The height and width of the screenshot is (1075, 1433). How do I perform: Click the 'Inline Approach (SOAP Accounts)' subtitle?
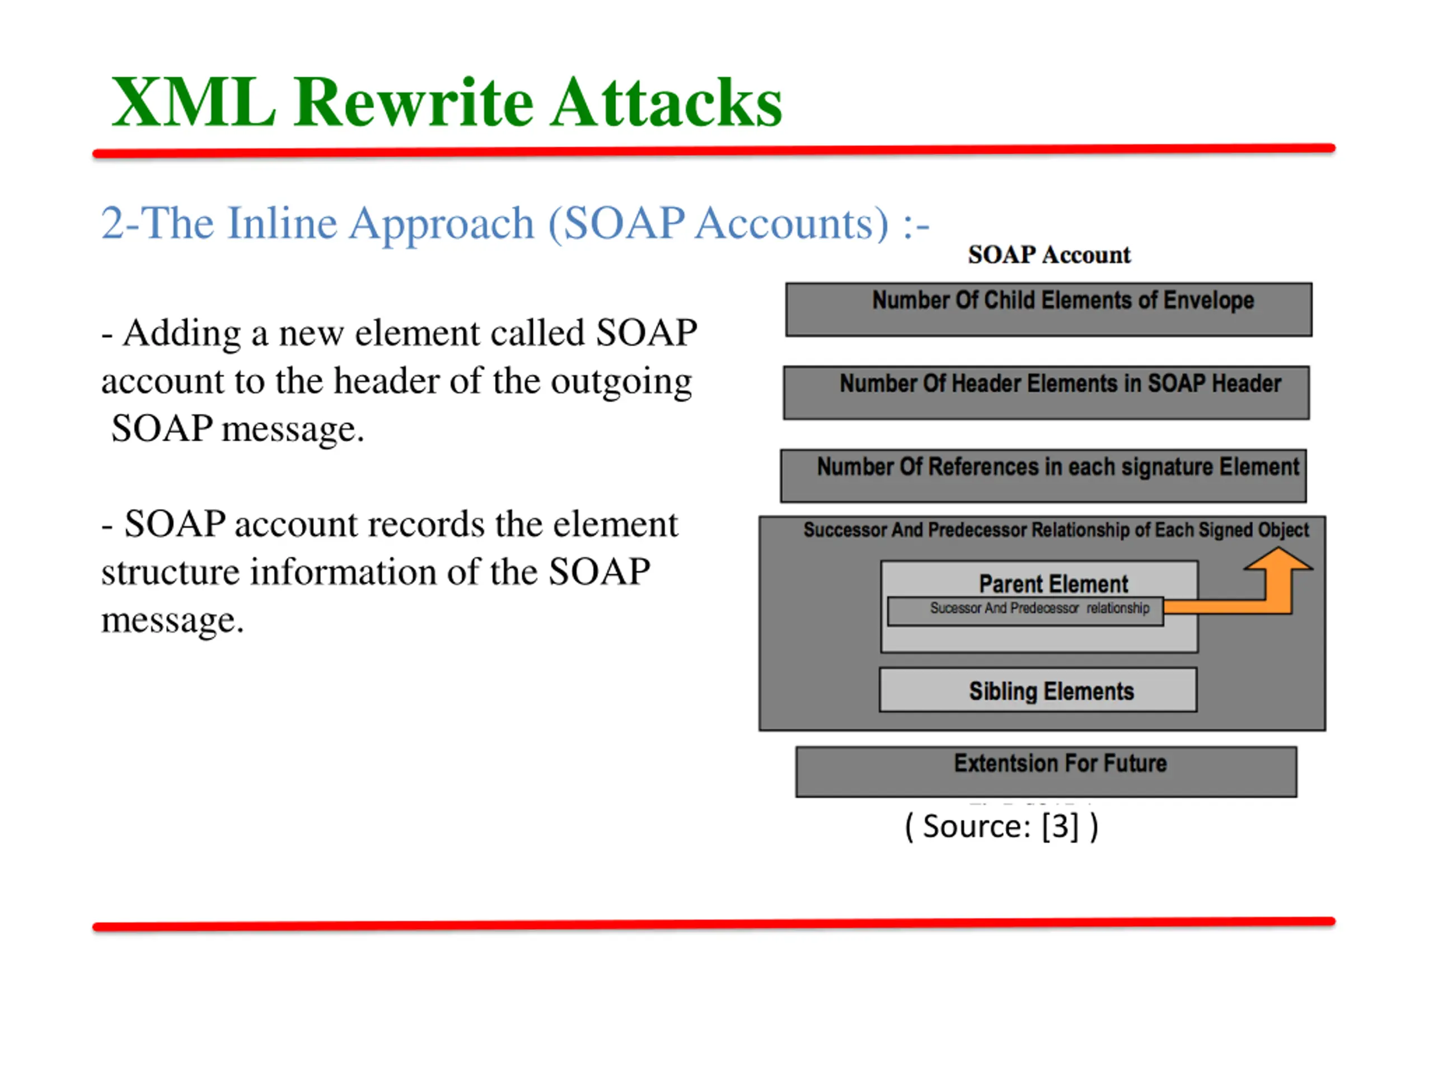515,223
